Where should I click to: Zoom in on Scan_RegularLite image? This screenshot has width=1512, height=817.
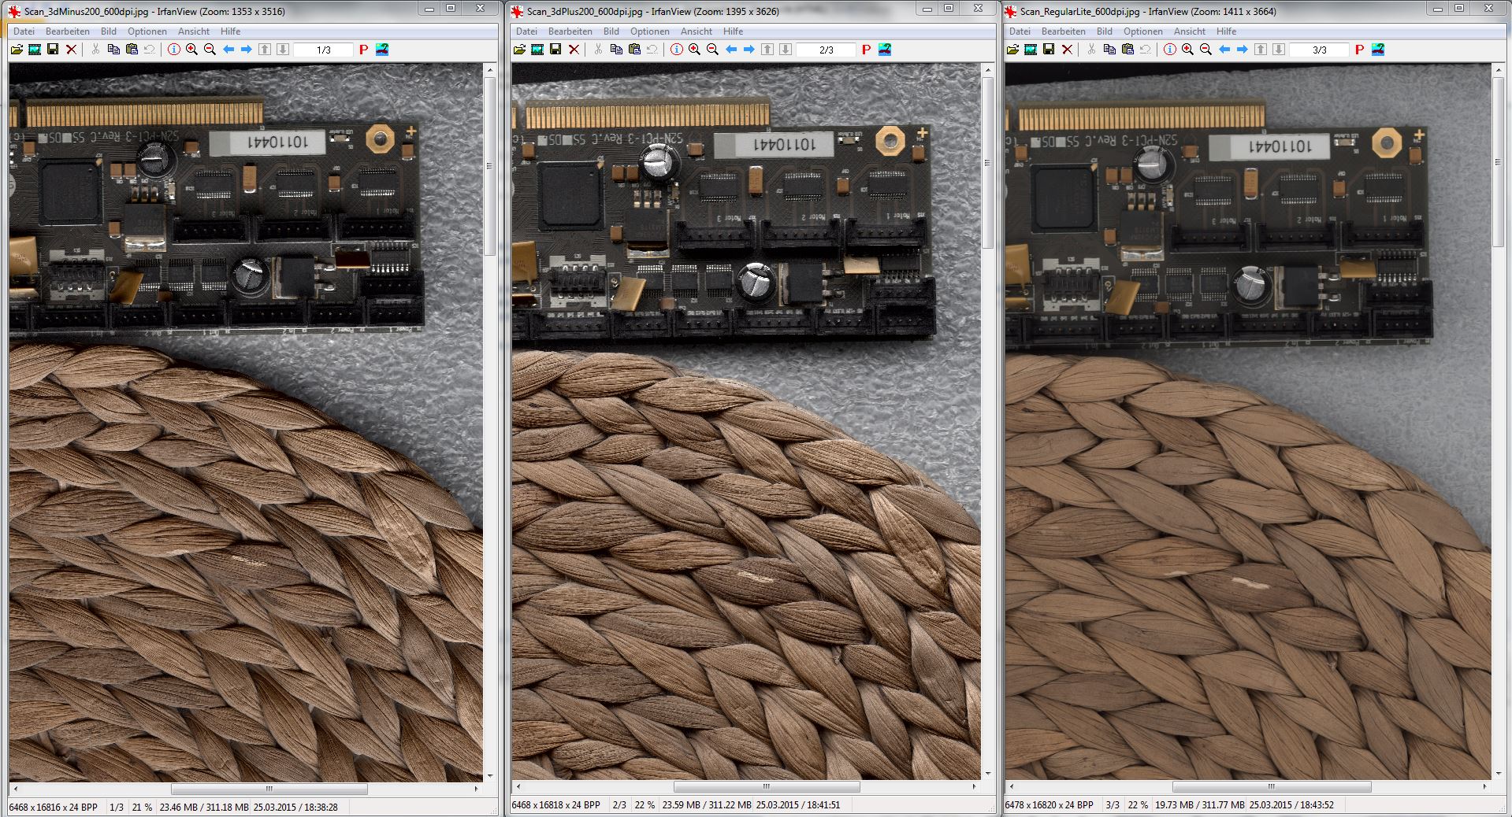pos(1187,50)
